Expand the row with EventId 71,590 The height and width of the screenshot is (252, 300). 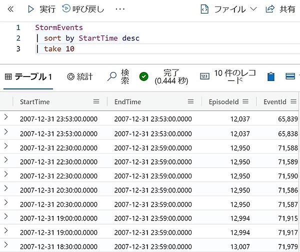(6, 174)
